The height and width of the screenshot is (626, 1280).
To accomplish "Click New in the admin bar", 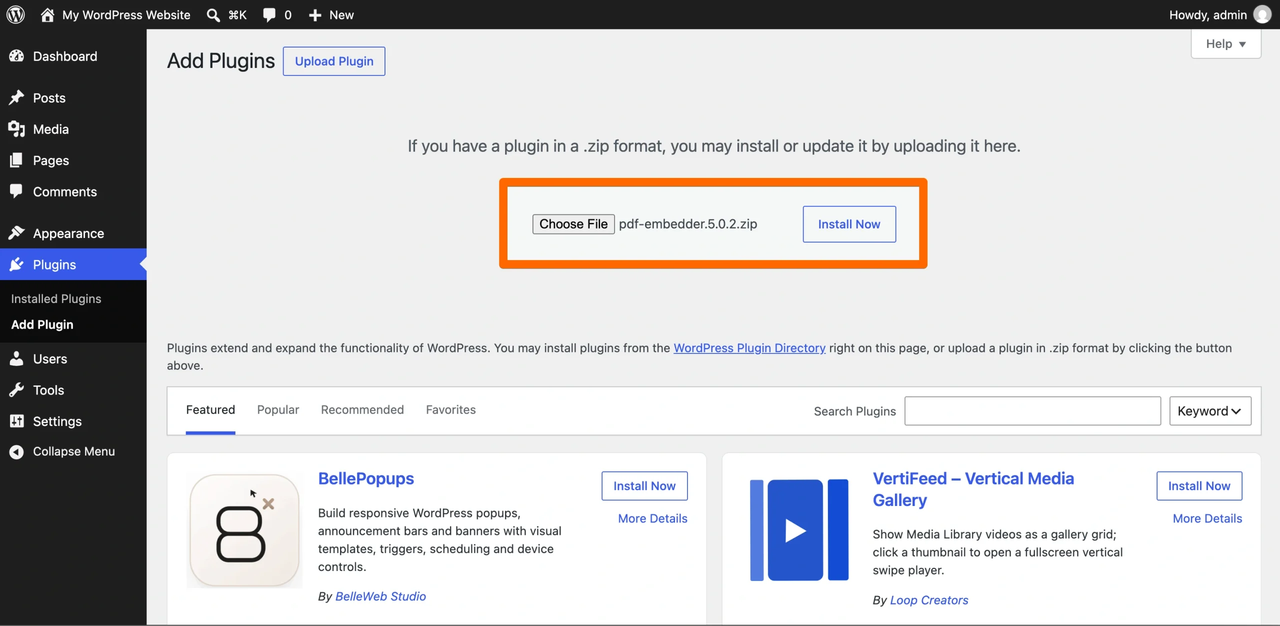I will click(341, 15).
